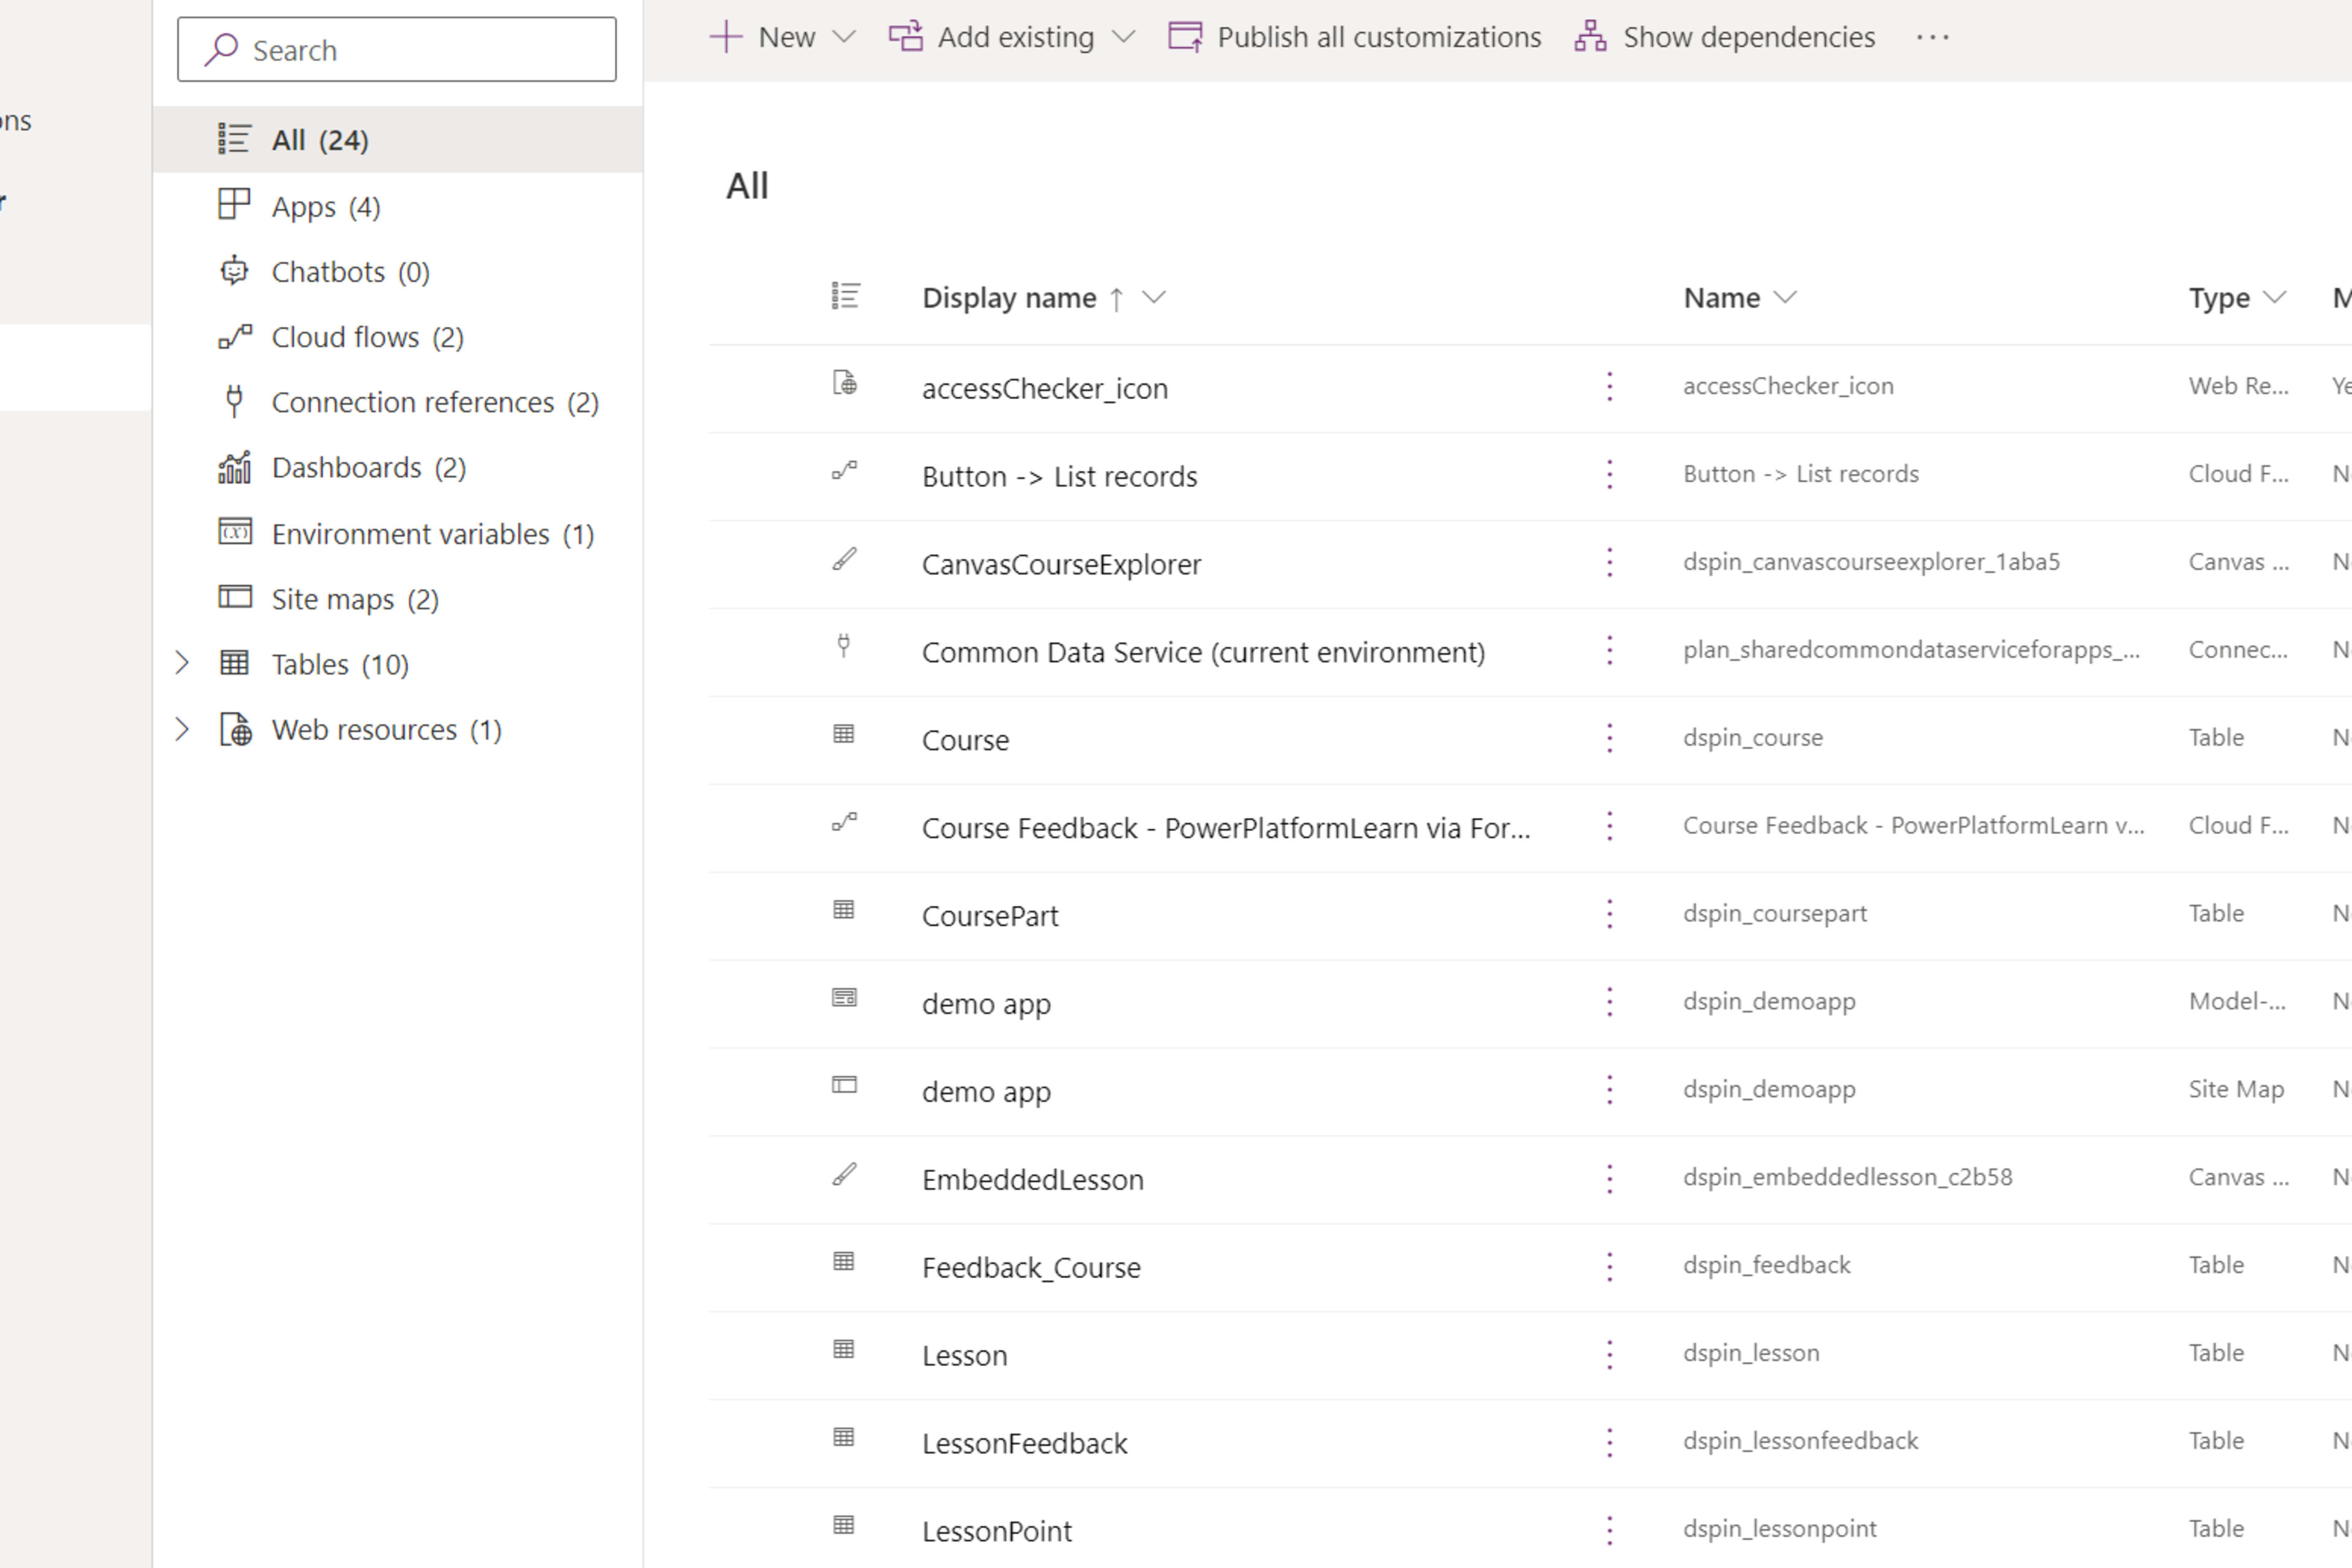Open more options for CanvasCourseExplorer

point(1610,562)
